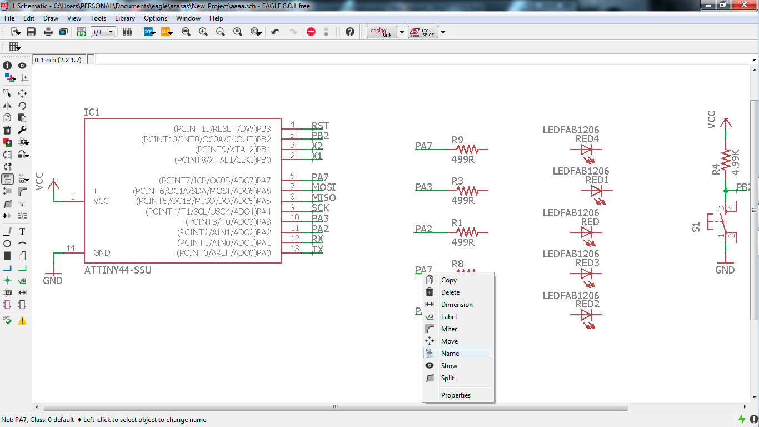Select the Info tool
Viewport: 759px width, 427px height.
tap(7, 66)
